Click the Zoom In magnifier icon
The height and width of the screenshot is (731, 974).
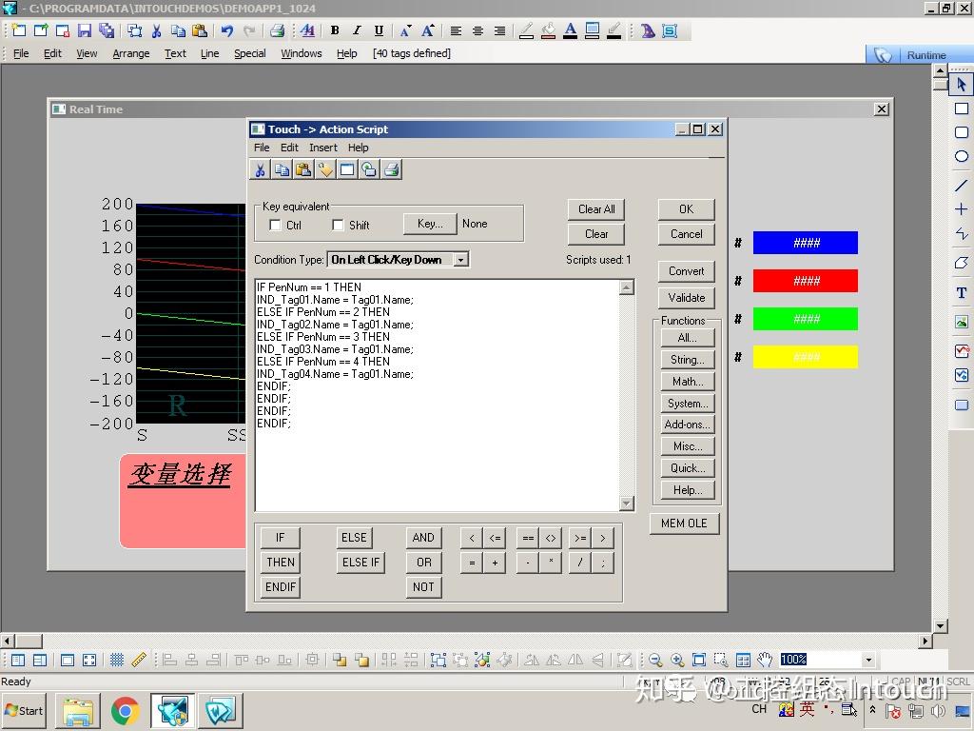[x=677, y=660]
